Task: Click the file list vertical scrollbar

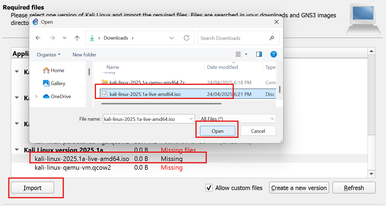Action: coord(280,89)
